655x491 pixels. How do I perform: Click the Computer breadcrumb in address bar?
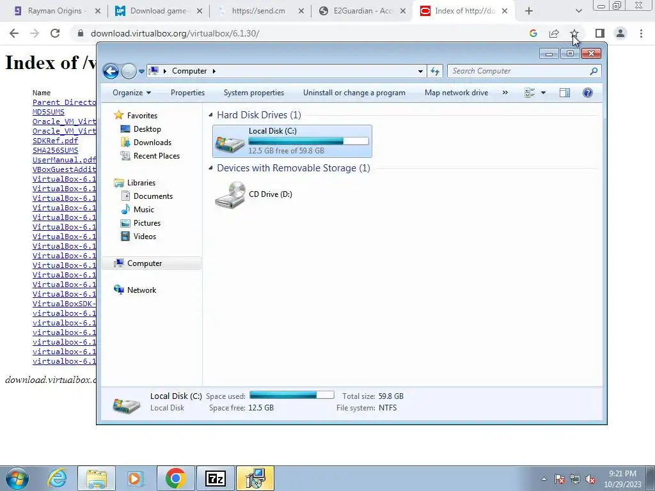189,71
